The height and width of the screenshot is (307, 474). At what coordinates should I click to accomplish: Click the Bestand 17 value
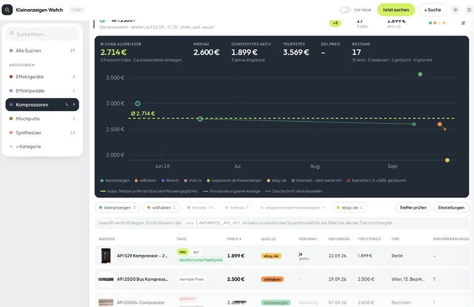pos(356,52)
